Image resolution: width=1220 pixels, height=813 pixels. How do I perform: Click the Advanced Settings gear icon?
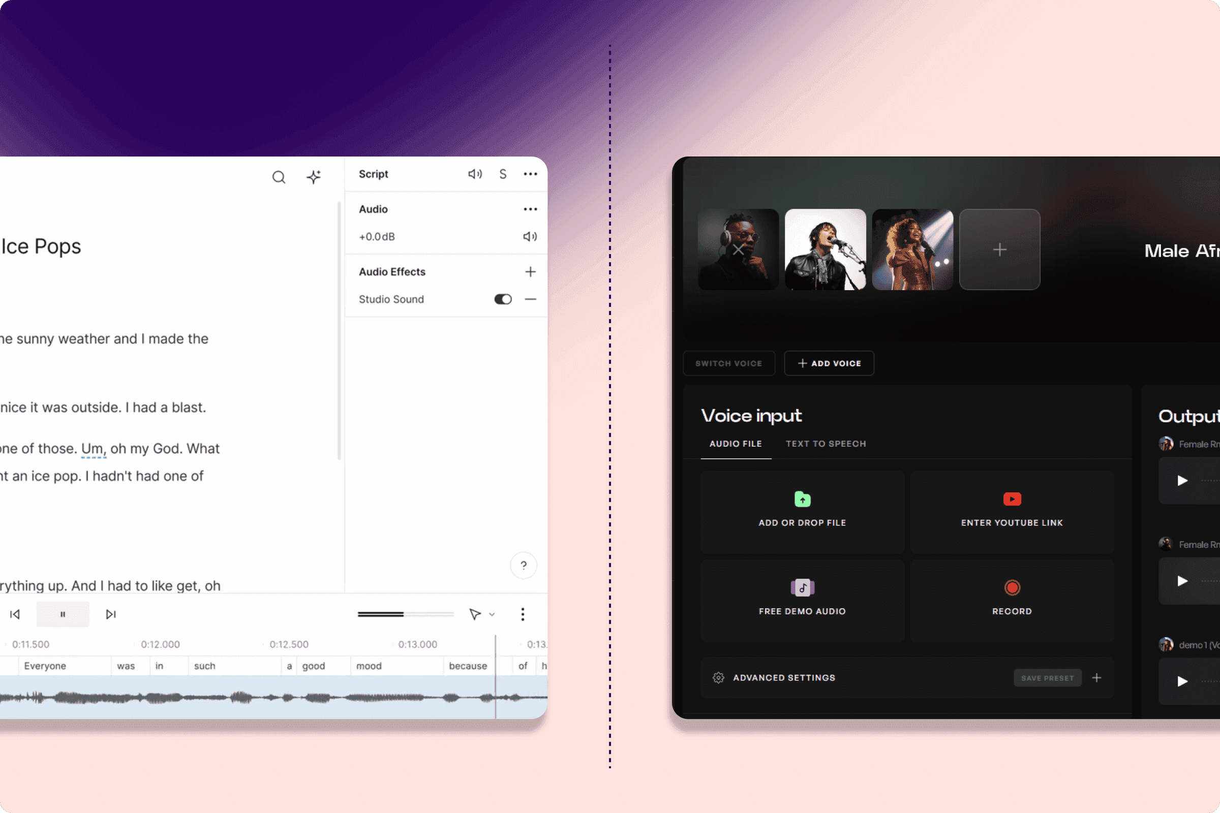718,677
